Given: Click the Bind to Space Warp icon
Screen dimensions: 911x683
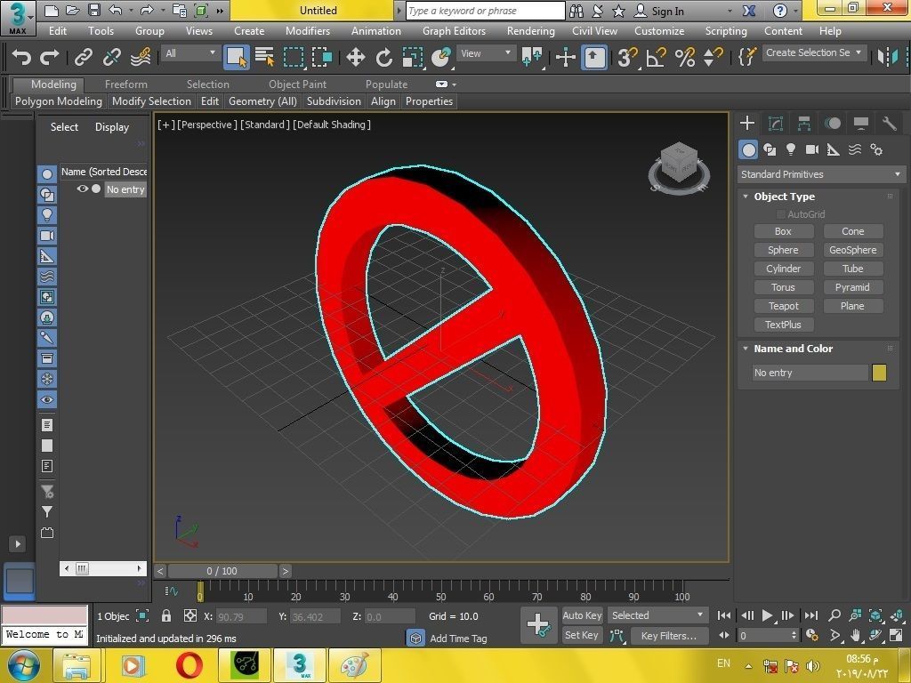Looking at the screenshot, I should point(141,57).
